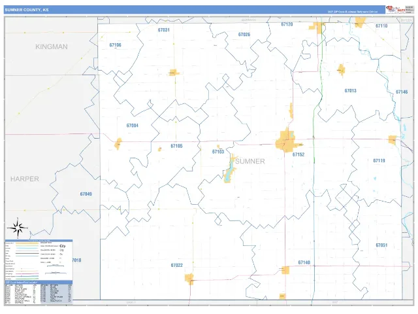Click the city area under the 67140 label
418x314 pixels.
(x=285, y=270)
